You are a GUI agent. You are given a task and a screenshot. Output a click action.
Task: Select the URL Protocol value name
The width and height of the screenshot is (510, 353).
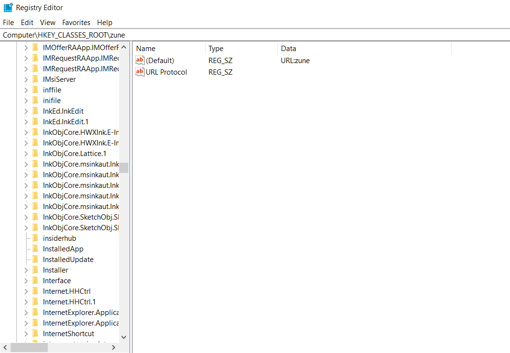[x=166, y=72]
